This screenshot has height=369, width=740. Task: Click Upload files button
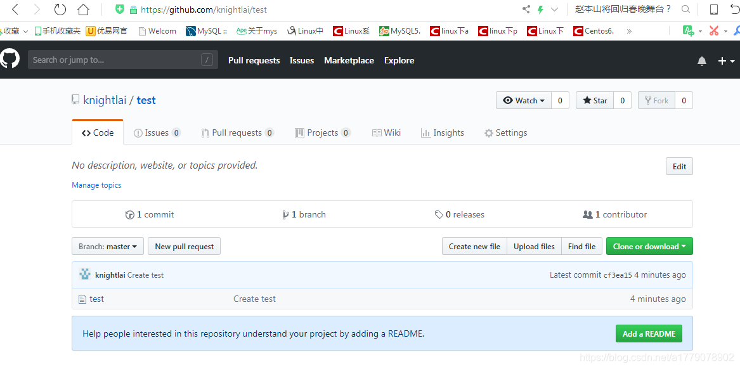click(535, 246)
